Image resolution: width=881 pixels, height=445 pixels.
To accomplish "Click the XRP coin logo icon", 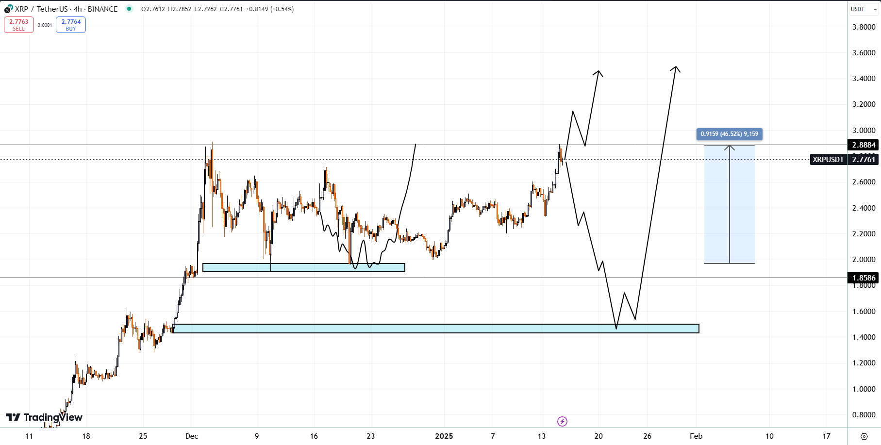I will (x=8, y=9).
